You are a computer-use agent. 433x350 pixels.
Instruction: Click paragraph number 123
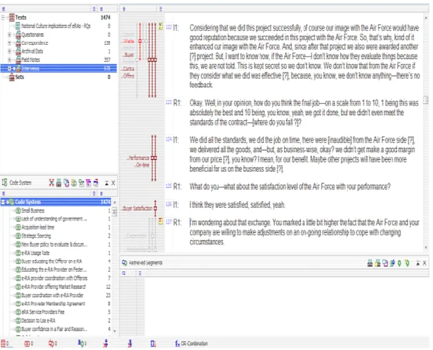tap(169, 102)
